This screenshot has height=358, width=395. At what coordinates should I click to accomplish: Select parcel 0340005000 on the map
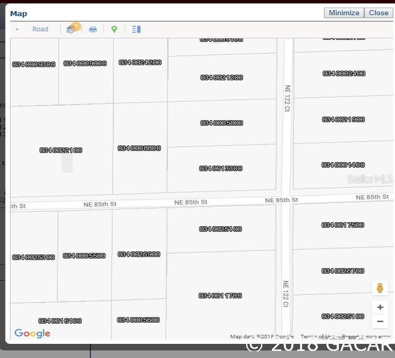click(x=221, y=123)
